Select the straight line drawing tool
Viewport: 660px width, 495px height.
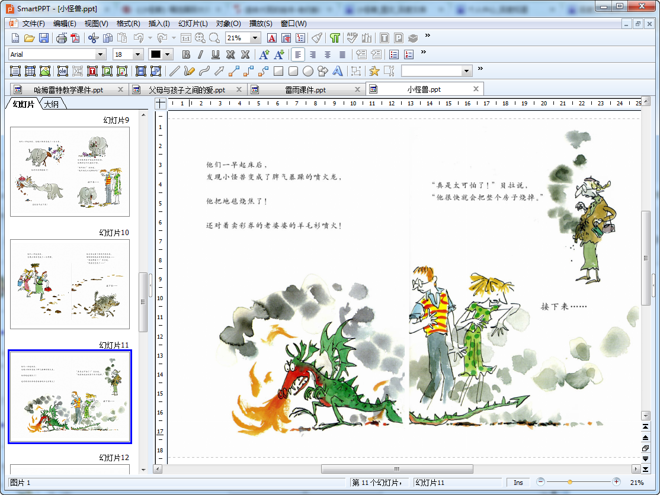click(x=175, y=71)
